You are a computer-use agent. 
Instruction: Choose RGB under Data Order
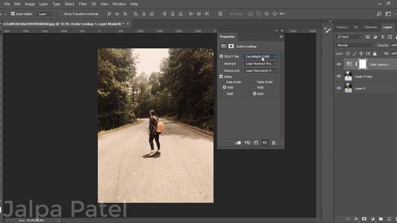point(225,87)
